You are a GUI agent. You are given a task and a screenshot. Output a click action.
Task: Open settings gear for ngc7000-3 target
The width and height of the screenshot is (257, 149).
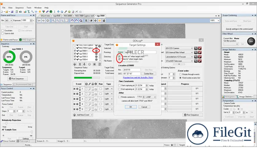click(x=96, y=57)
